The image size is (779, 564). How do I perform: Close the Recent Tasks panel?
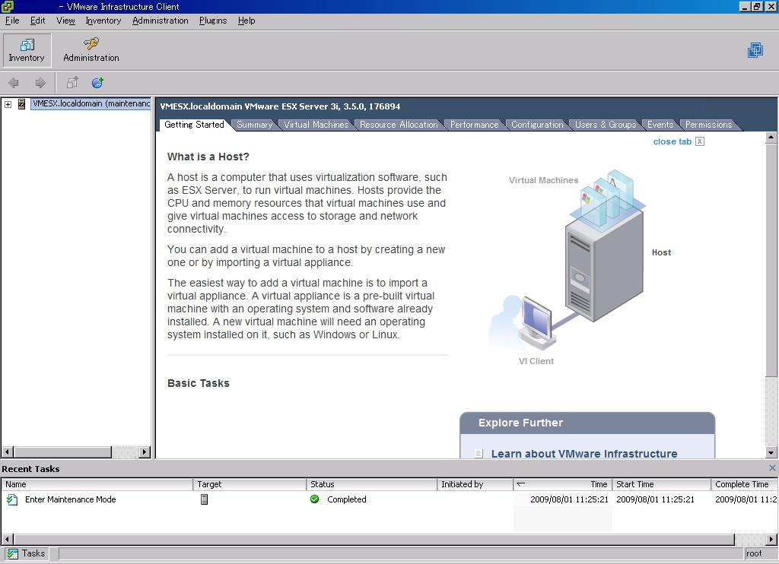click(772, 468)
